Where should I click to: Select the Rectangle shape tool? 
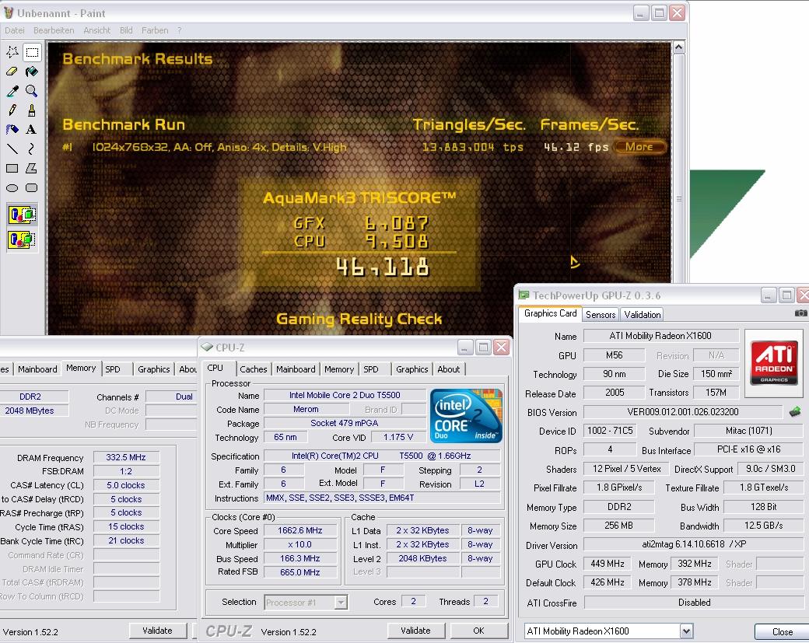point(12,169)
